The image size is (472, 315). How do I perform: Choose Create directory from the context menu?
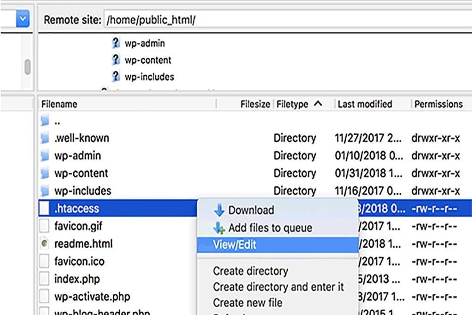coord(277,271)
